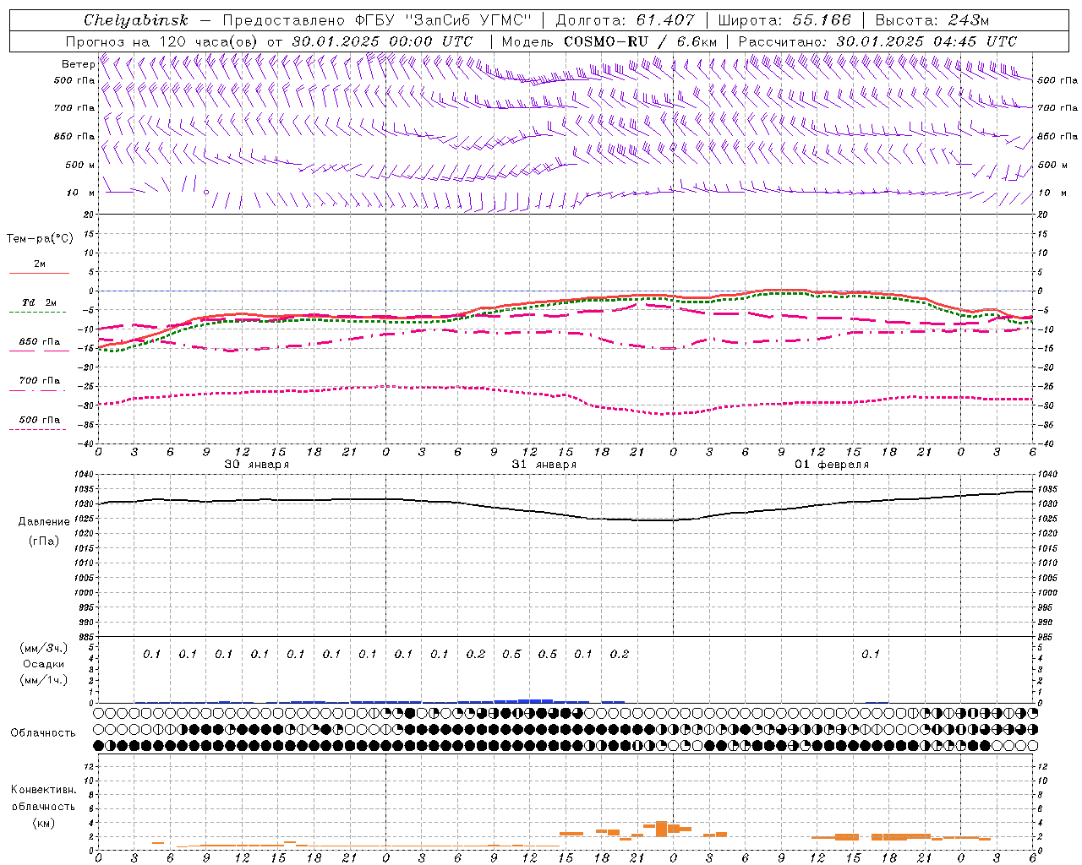The image size is (1082, 865).
Task: Click the Chelyabinsk station title
Action: click(136, 20)
